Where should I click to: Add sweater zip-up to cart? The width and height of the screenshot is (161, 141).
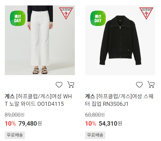click(x=151, y=84)
